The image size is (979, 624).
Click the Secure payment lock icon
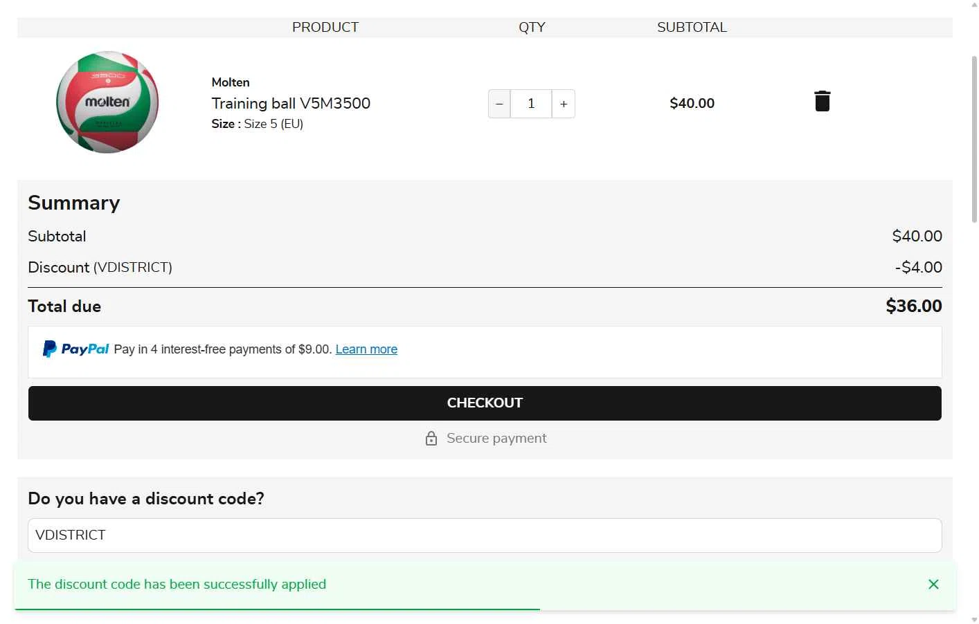point(431,439)
